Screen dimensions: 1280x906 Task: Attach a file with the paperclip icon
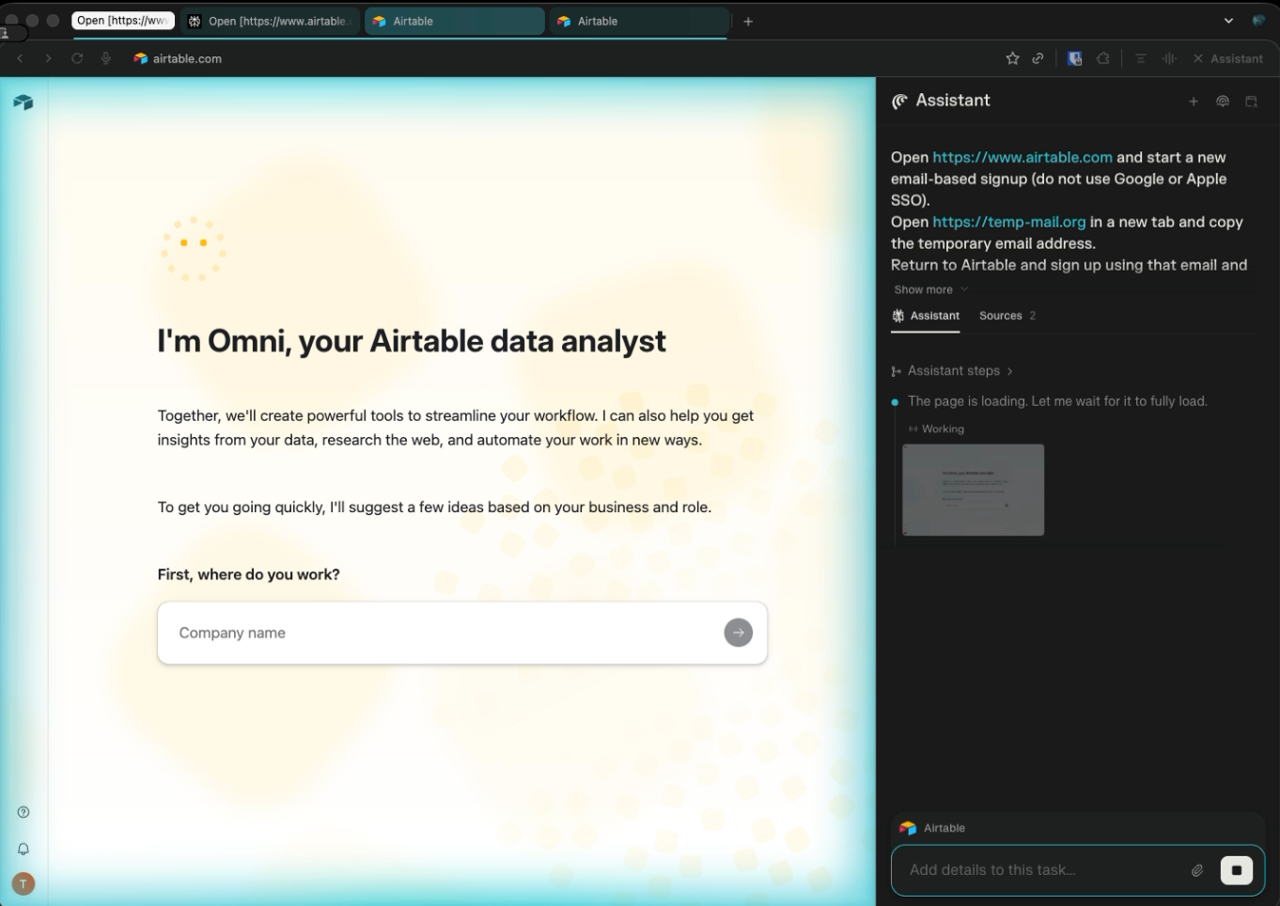(x=1197, y=870)
